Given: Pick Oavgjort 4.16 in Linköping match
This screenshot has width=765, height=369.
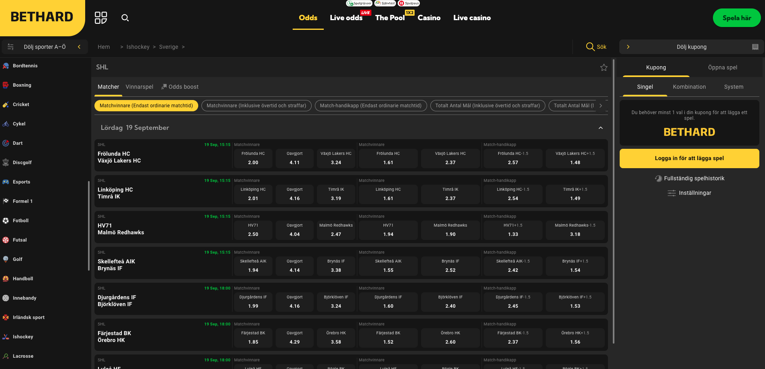Looking at the screenshot, I should tap(295, 194).
